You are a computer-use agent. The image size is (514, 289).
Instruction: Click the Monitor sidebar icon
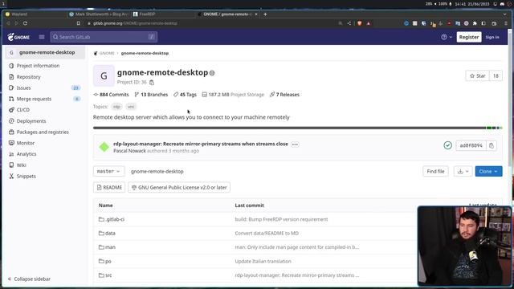pyautogui.click(x=11, y=143)
